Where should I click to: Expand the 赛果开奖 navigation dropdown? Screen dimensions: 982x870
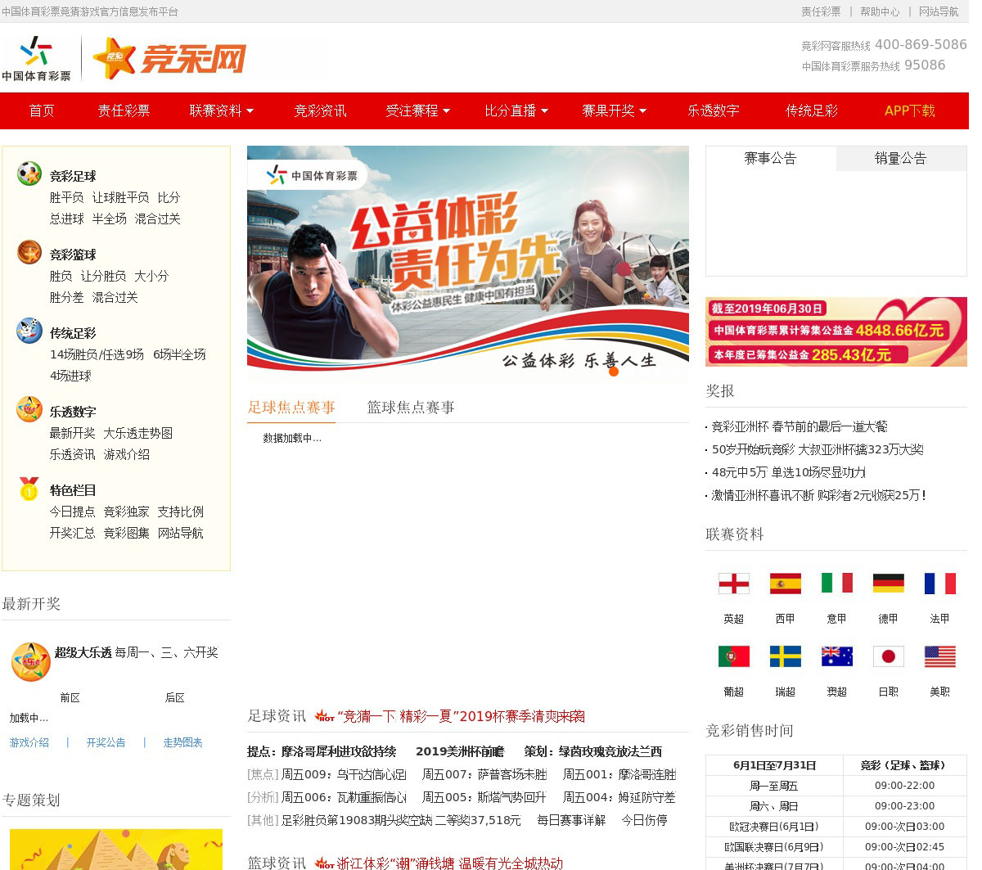coord(614,110)
